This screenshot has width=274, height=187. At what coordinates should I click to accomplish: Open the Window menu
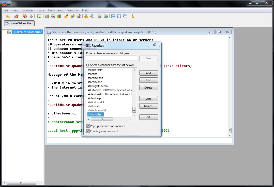pyautogui.click(x=73, y=10)
